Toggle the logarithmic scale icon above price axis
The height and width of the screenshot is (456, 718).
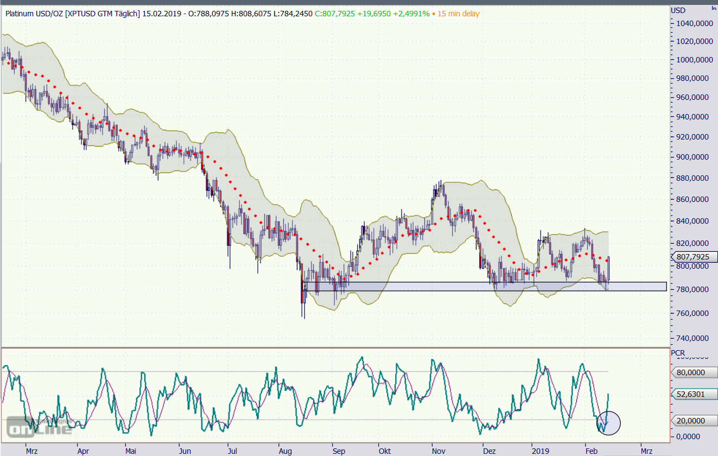click(713, 8)
